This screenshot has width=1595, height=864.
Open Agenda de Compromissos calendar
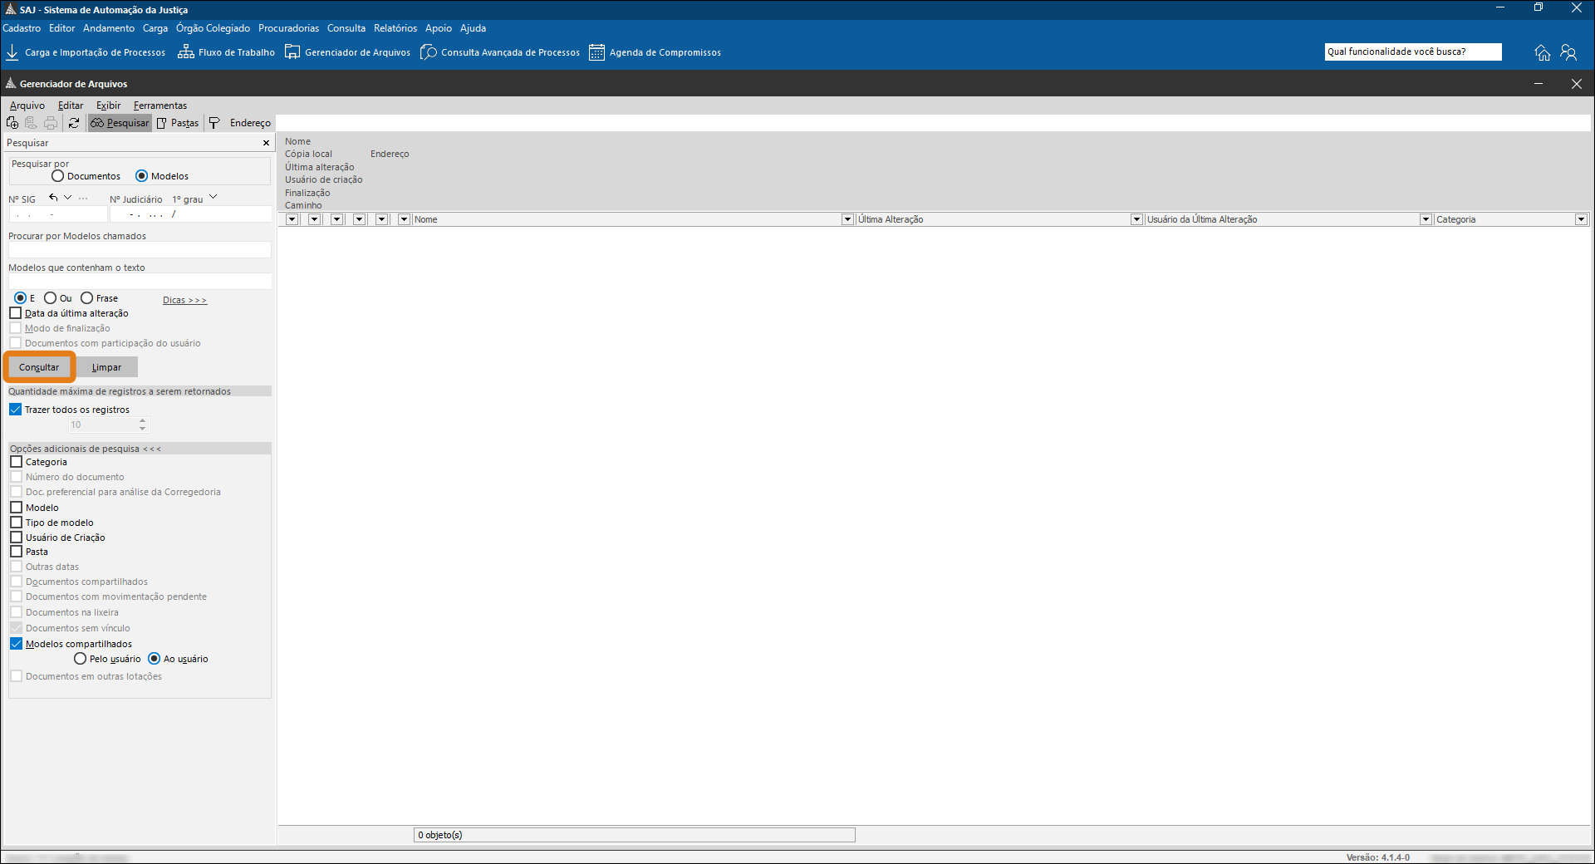coord(655,52)
